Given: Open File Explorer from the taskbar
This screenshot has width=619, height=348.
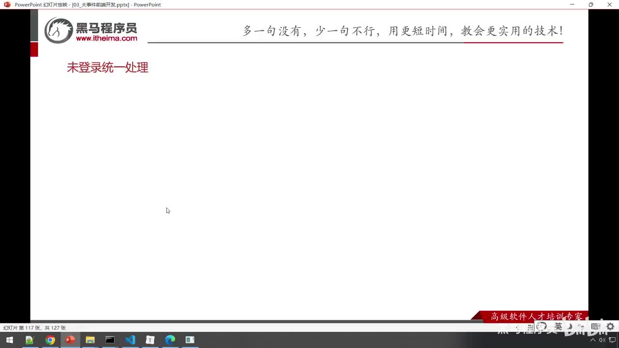Looking at the screenshot, I should pyautogui.click(x=90, y=340).
